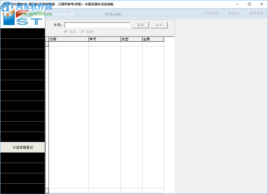Viewport: 268px width, 194px height.
Task: Minimize the application window
Action: point(237,4)
